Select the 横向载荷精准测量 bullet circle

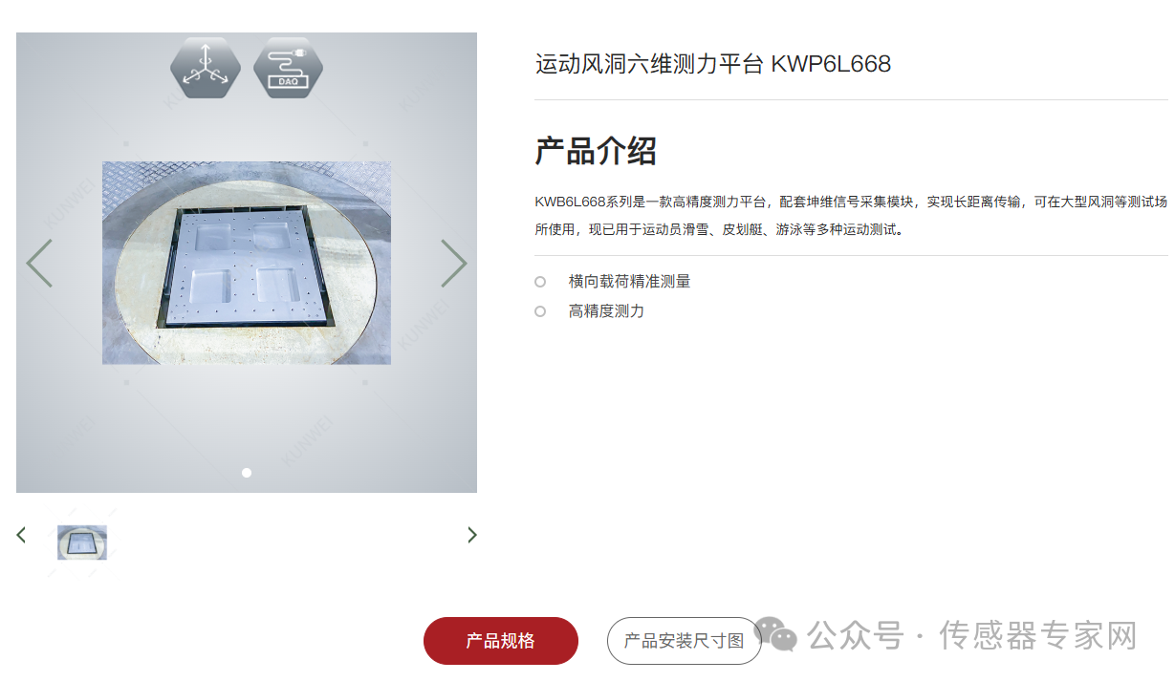click(540, 282)
